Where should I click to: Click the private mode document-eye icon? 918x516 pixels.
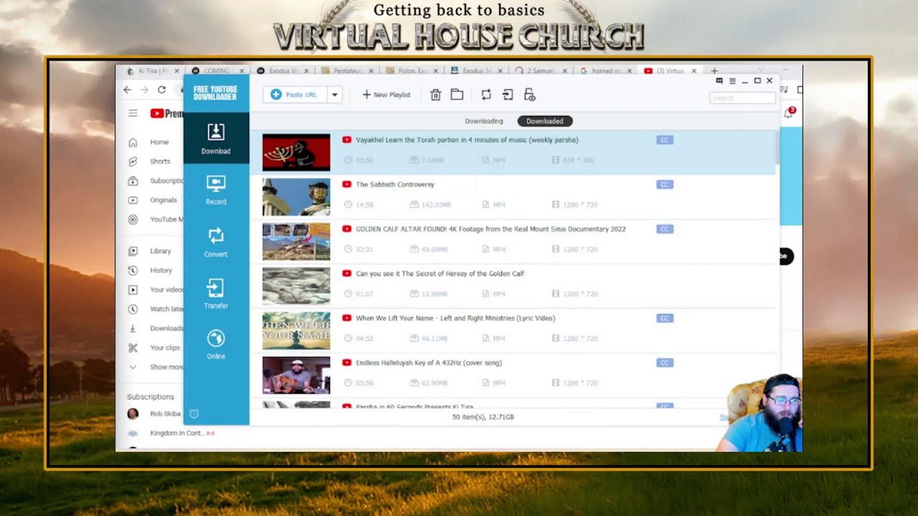530,95
